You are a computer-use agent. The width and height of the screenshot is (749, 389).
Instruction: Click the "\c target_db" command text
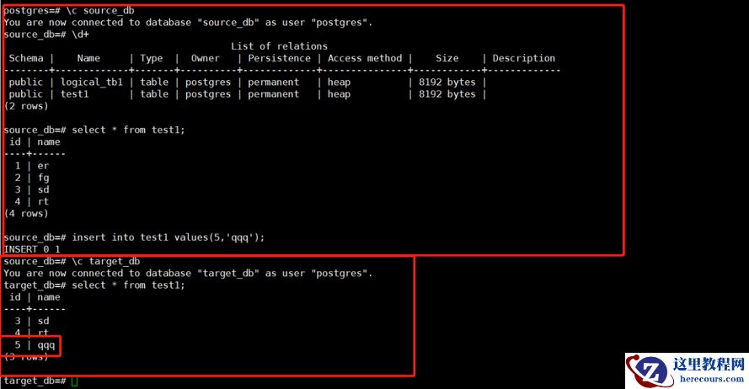click(x=106, y=261)
